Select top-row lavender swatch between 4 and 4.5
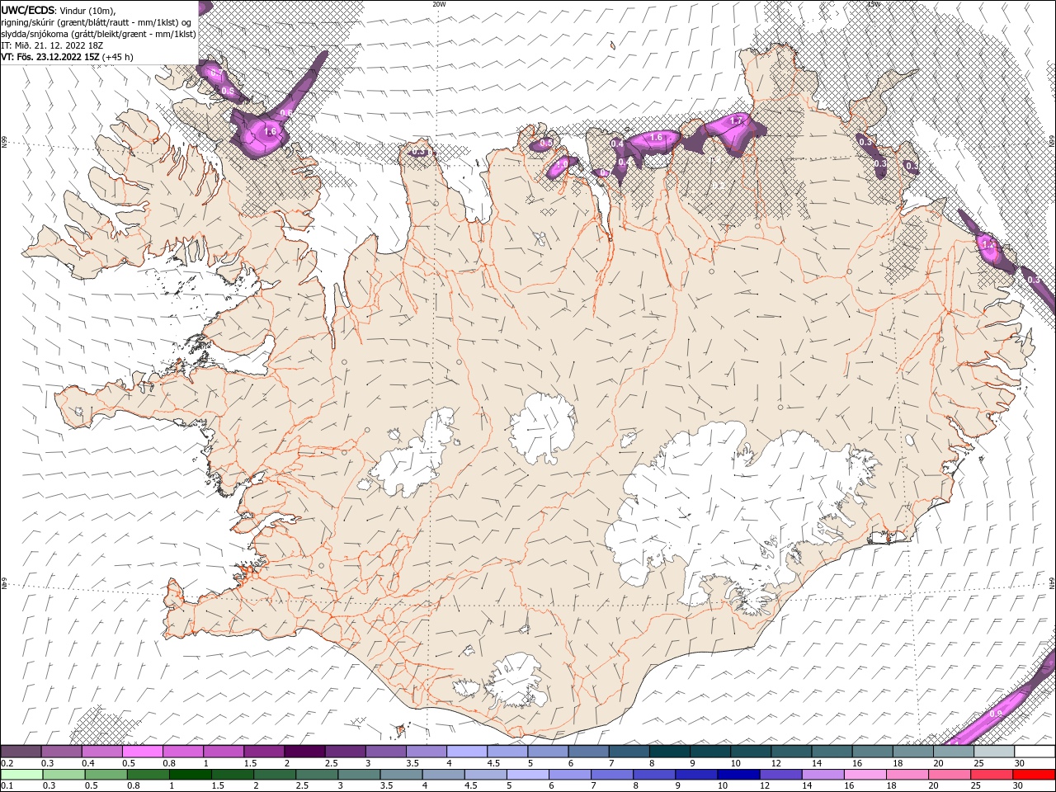 point(467,752)
